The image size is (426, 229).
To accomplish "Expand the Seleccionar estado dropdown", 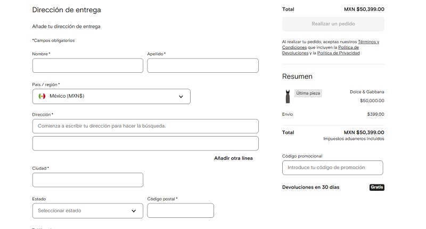I will (87, 210).
